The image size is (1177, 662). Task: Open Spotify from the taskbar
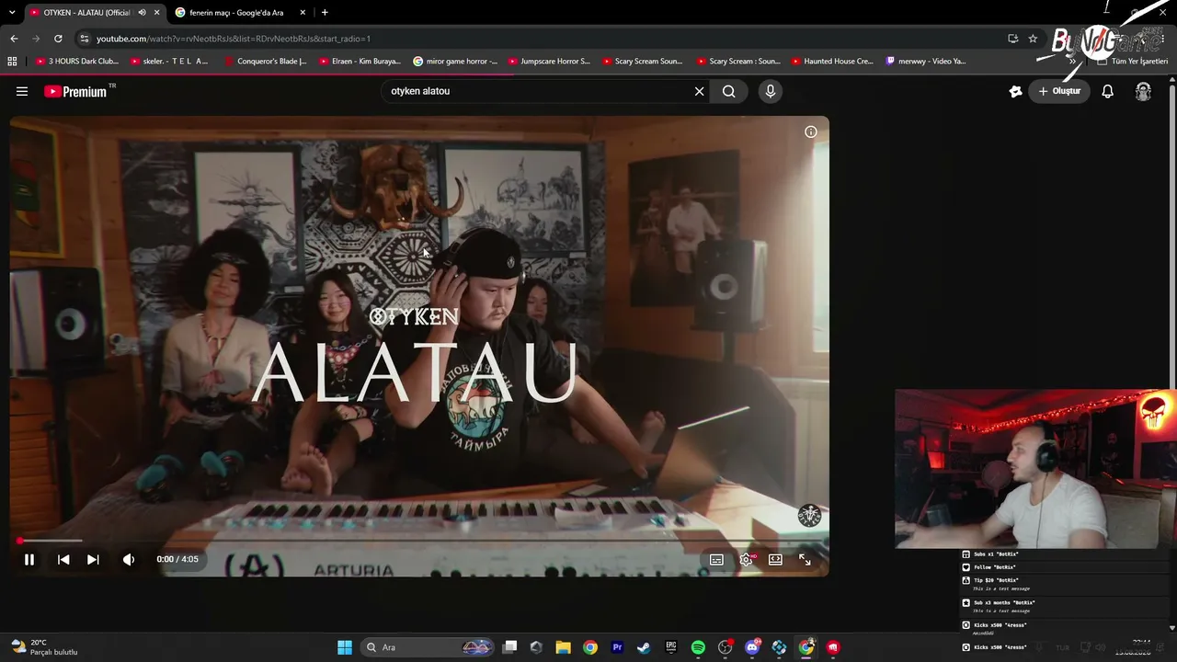(x=698, y=647)
